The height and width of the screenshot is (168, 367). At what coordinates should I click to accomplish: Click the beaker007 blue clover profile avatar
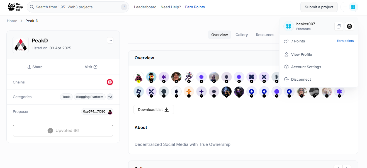289,26
